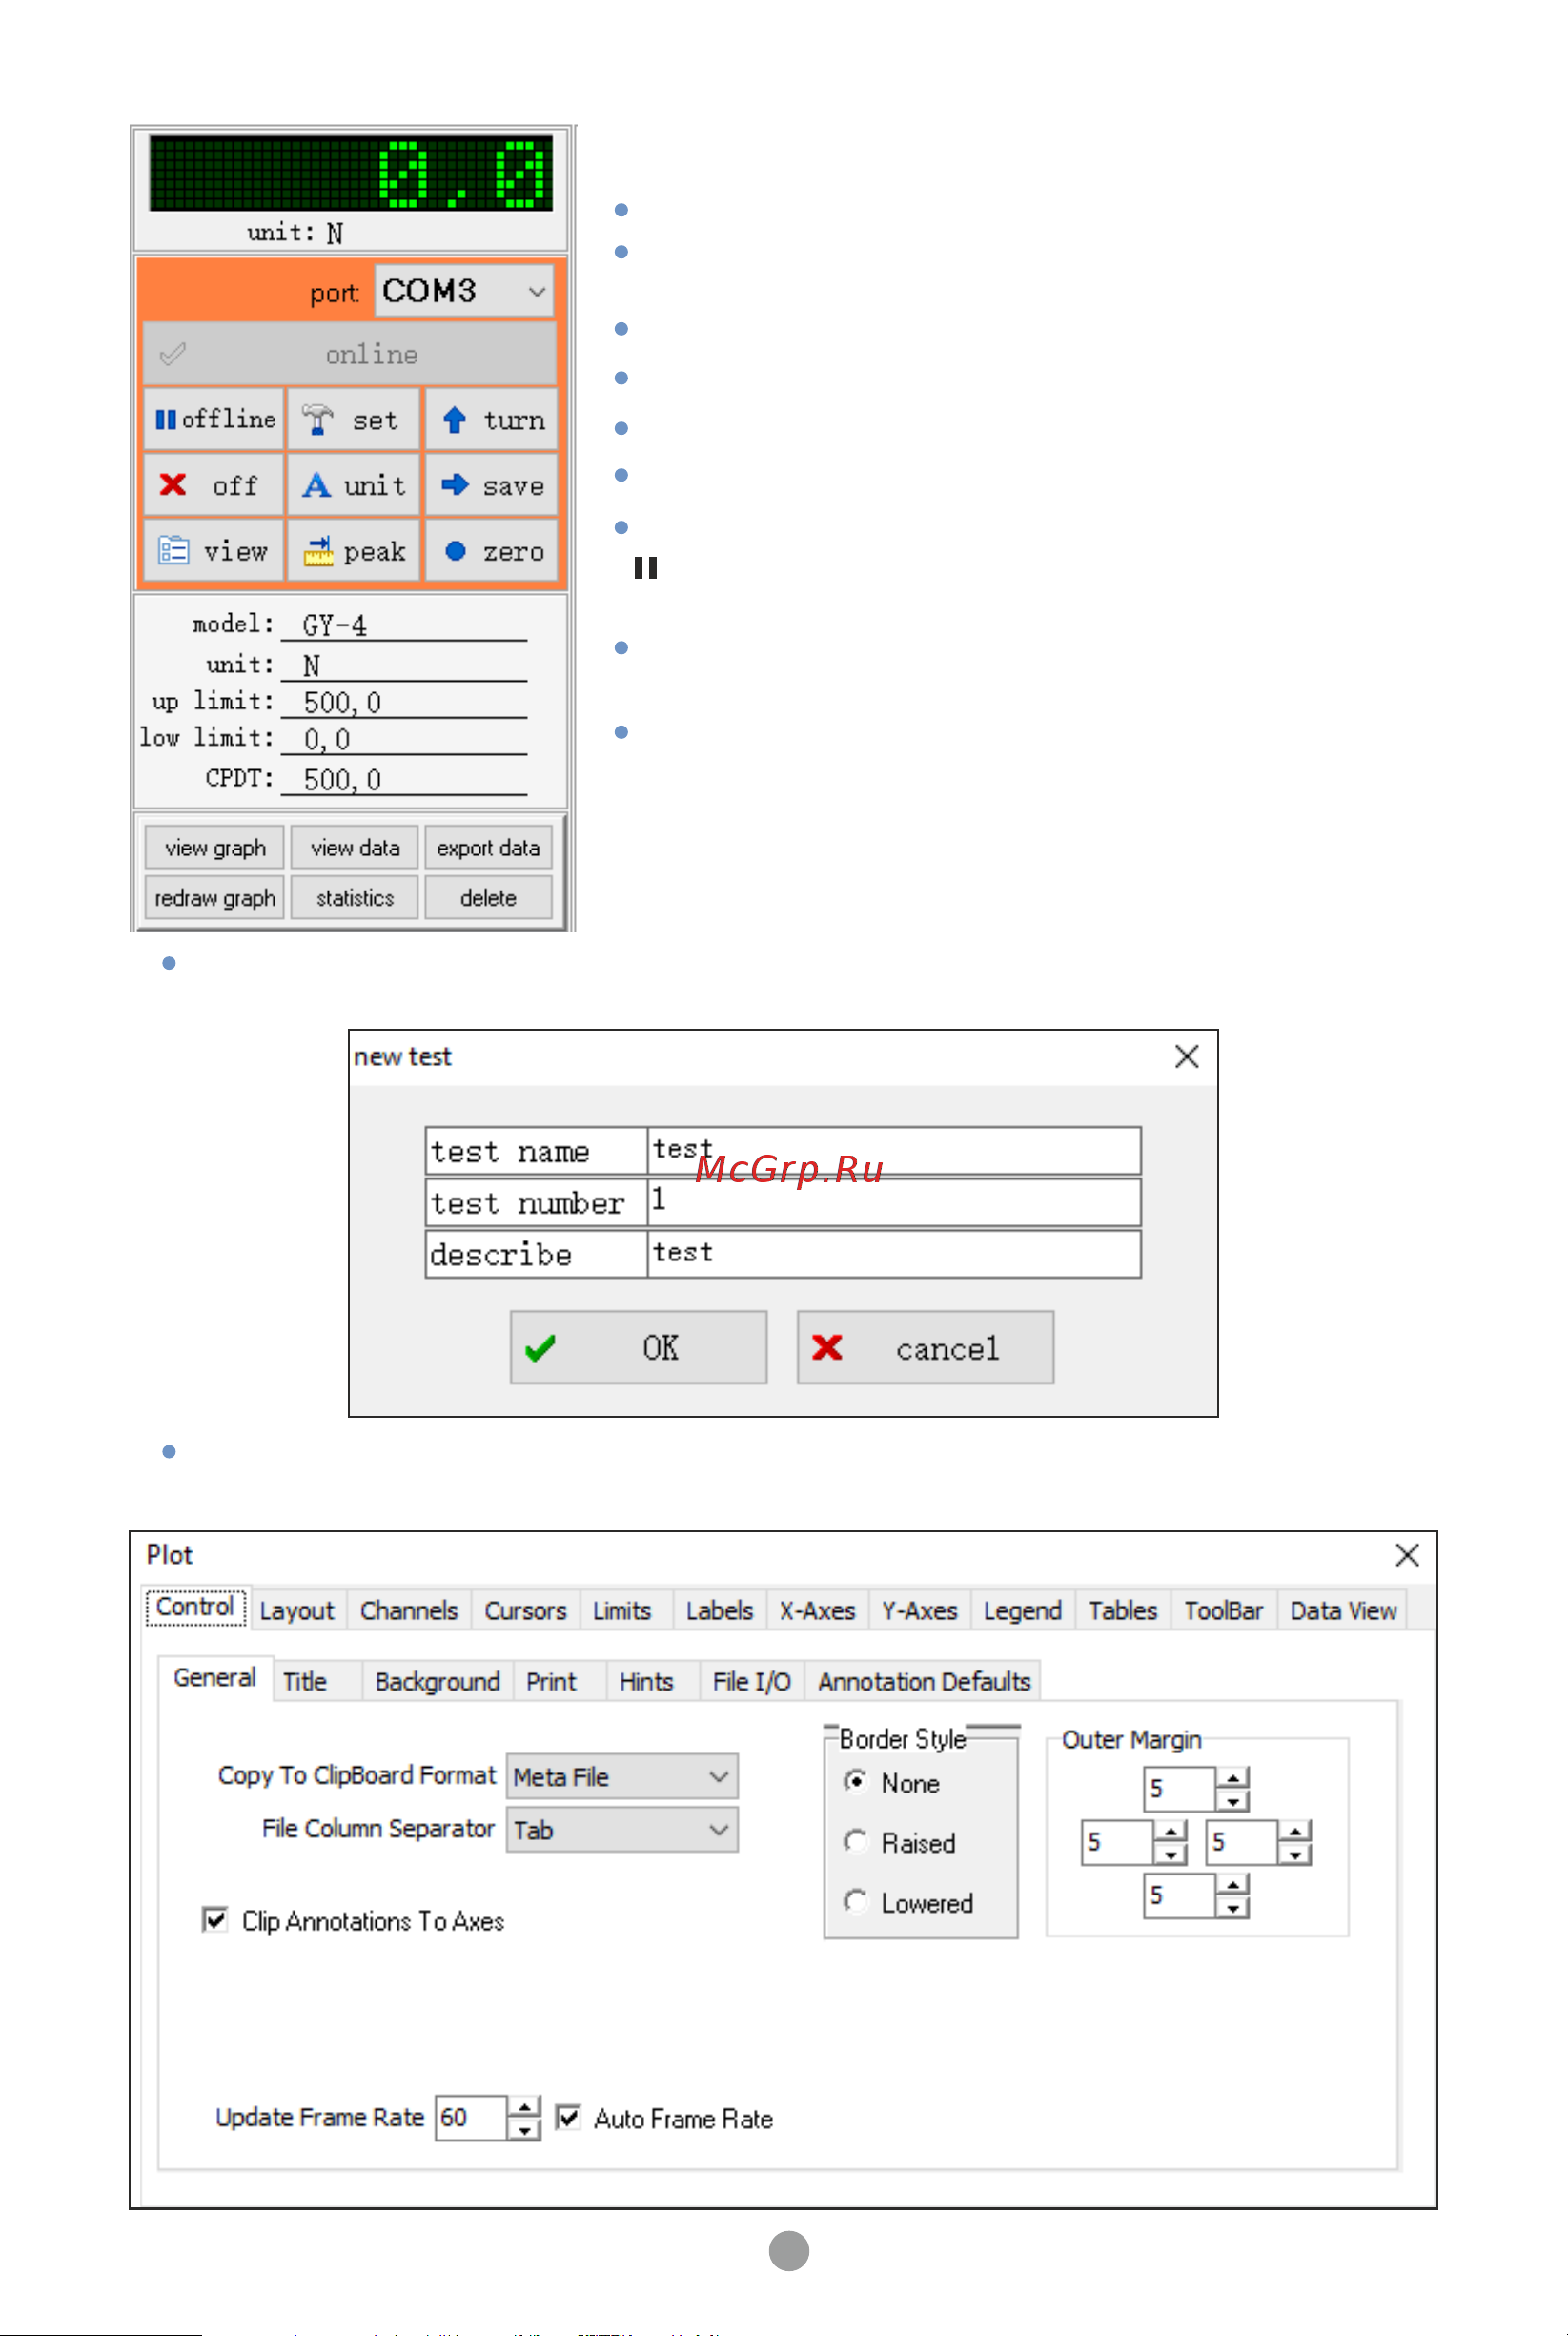Screen dimensions: 1568x2336
Task: Select None border style radio
Action: click(x=855, y=1781)
